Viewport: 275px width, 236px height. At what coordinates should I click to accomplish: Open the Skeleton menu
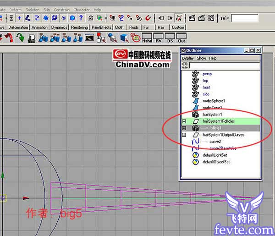click(33, 10)
